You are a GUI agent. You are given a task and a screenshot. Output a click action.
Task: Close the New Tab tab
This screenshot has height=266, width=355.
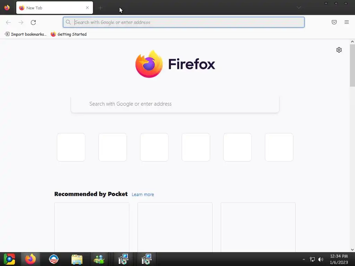[87, 8]
